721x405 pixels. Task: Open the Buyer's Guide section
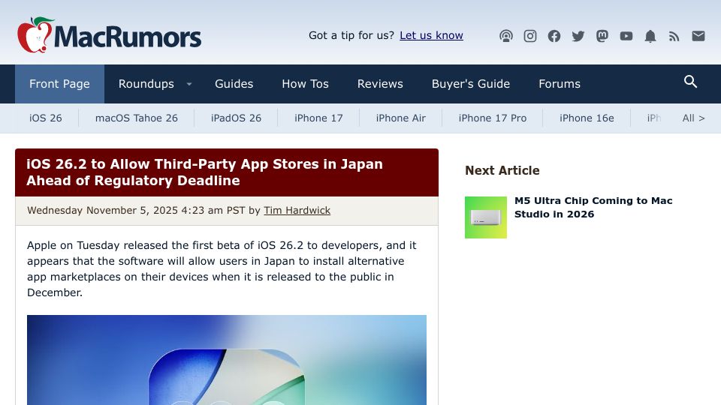[471, 83]
